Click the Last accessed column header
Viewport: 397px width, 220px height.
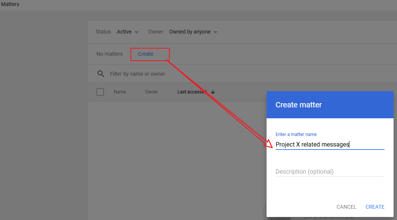[x=192, y=92]
